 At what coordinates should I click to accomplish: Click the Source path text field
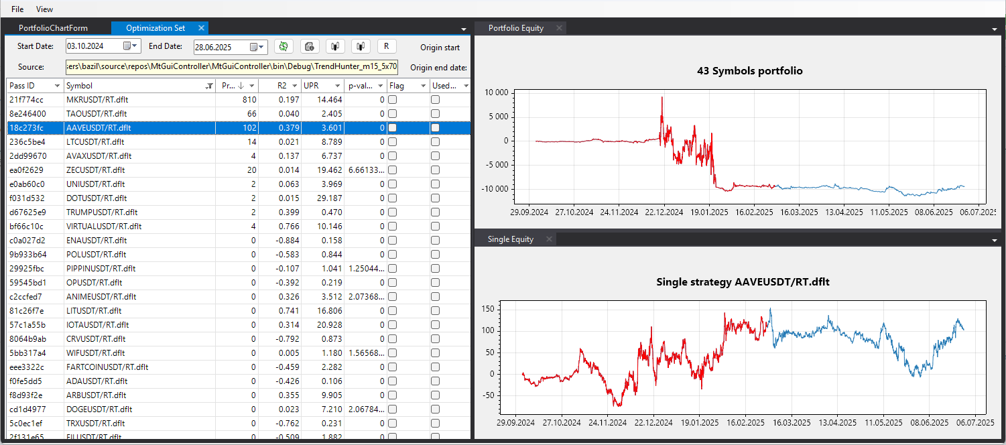click(233, 67)
